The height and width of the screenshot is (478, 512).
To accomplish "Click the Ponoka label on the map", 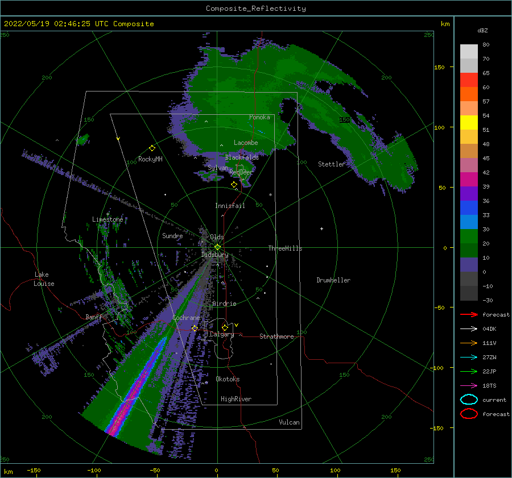I will [x=259, y=117].
